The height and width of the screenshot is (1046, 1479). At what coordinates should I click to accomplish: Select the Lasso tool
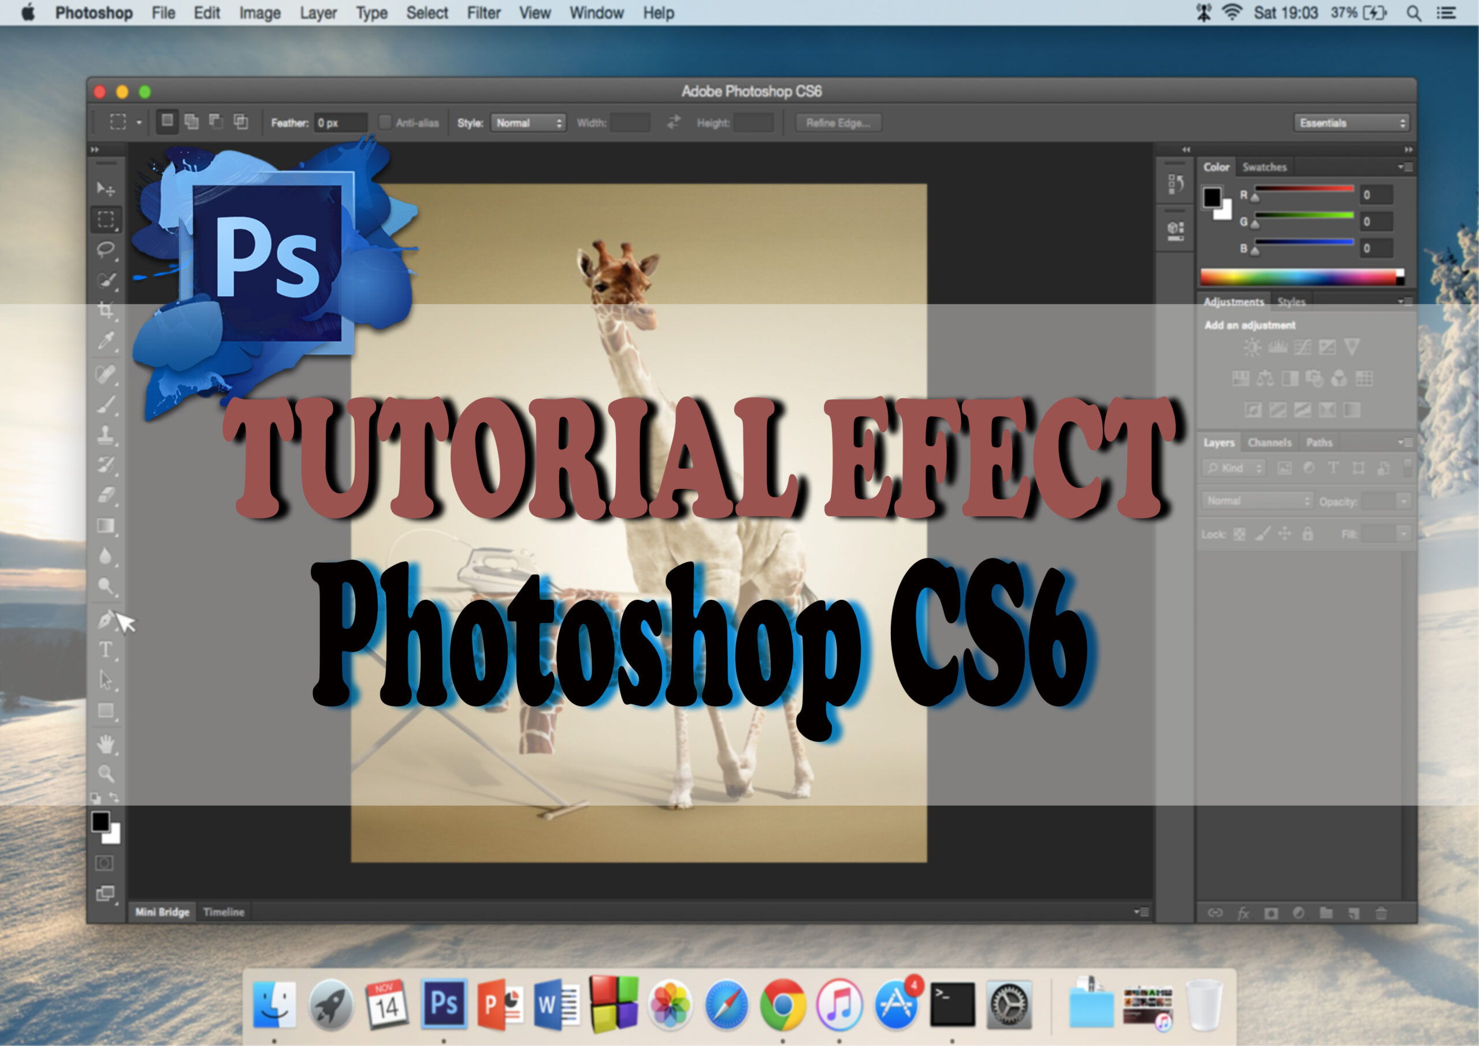[x=106, y=250]
